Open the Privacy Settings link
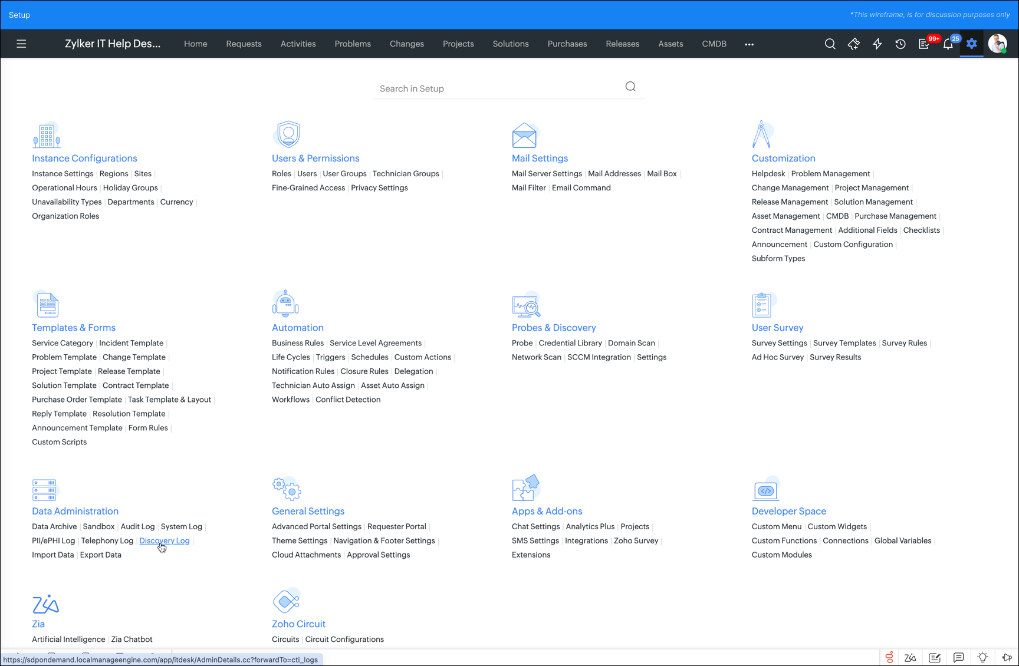Viewport: 1019px width, 666px height. 379,187
